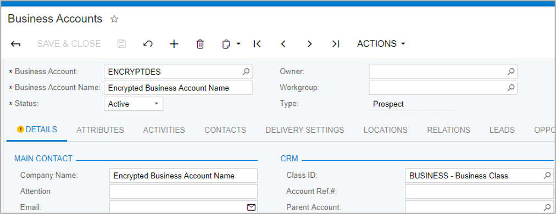Click the clipboard copy-paste icon
The height and width of the screenshot is (214, 556).
(x=226, y=44)
